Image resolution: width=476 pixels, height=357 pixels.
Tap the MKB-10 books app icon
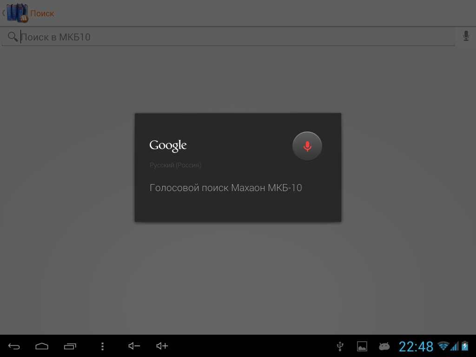click(x=17, y=13)
